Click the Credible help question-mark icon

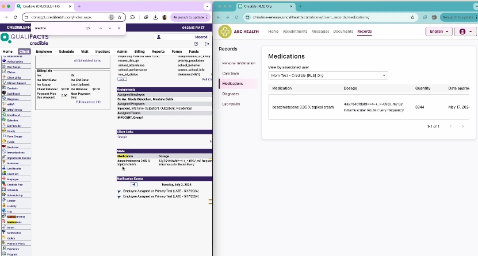196,44
